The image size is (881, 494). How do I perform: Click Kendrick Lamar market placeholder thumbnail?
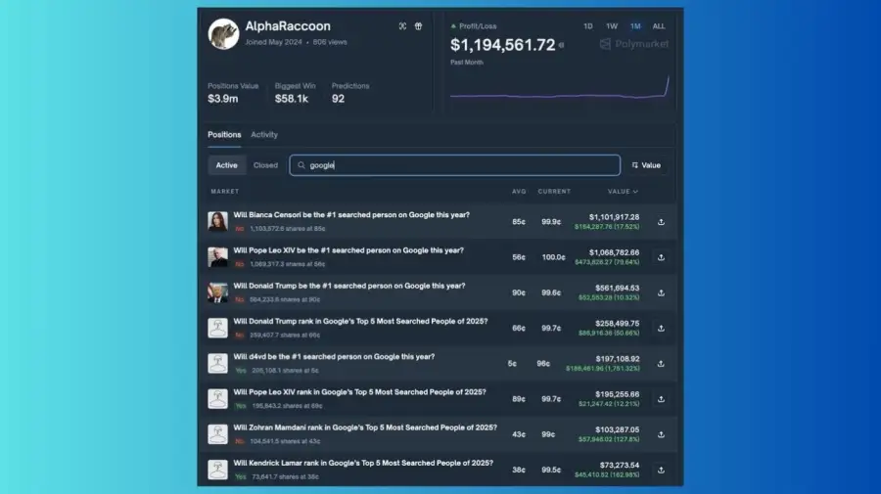217,470
